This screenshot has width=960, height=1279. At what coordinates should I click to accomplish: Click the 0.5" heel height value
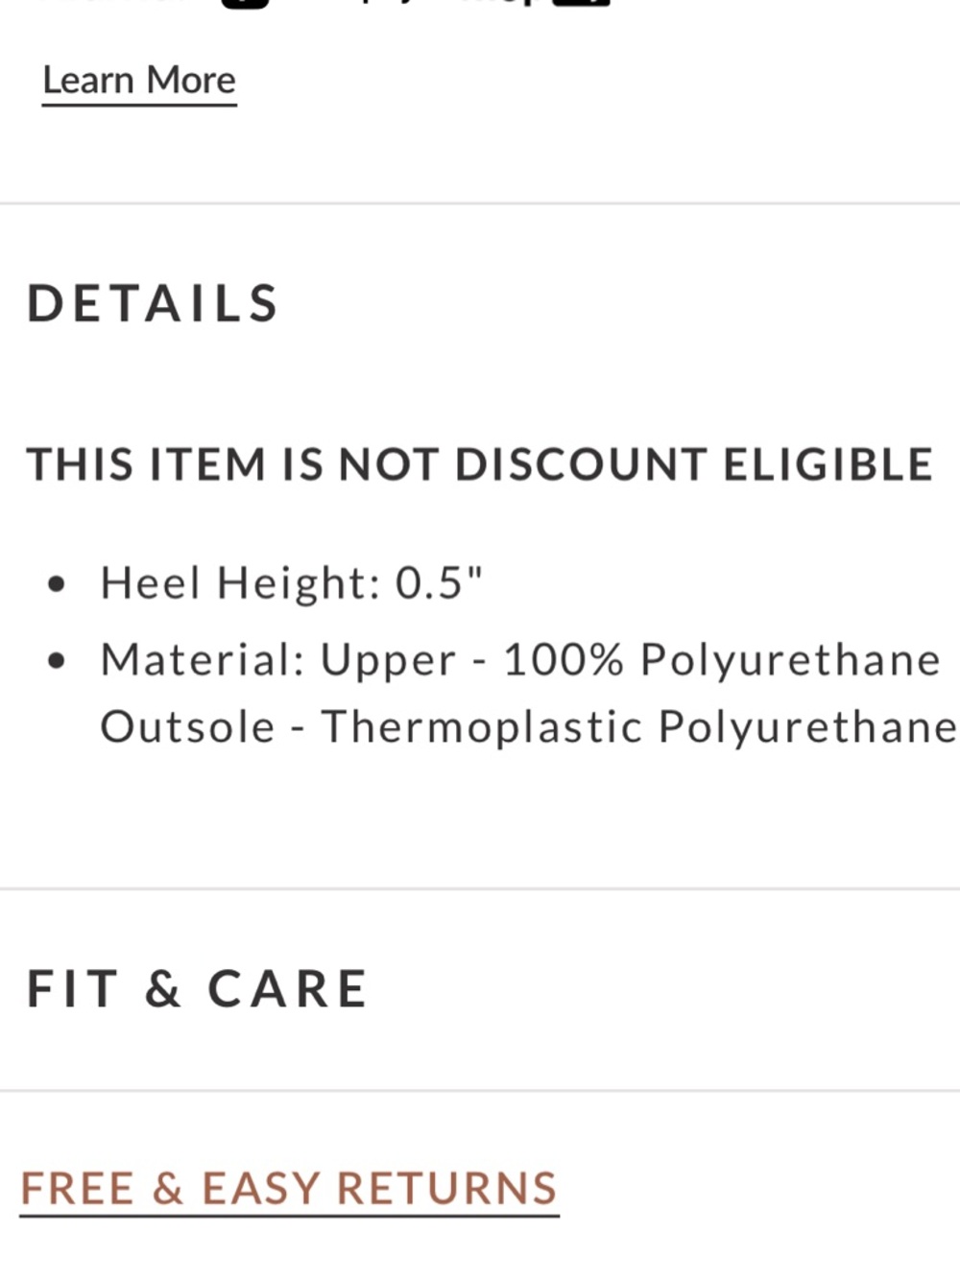click(x=439, y=582)
